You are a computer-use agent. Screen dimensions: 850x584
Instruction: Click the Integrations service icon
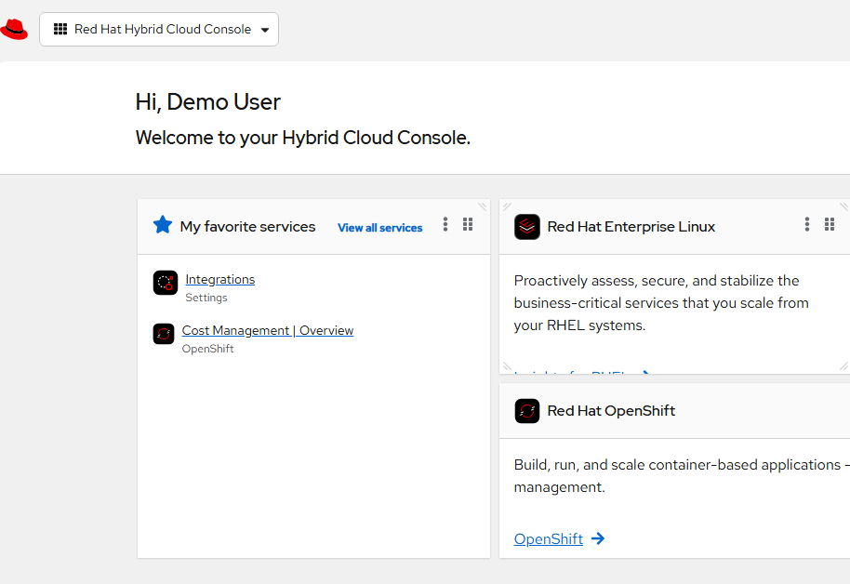click(x=166, y=283)
